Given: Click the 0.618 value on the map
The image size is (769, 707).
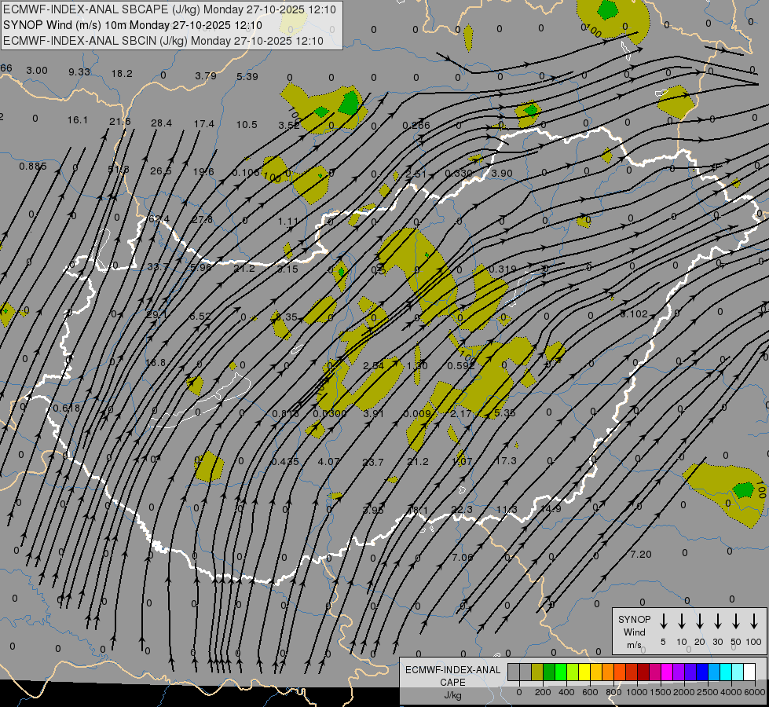Looking at the screenshot, I should 67,408.
